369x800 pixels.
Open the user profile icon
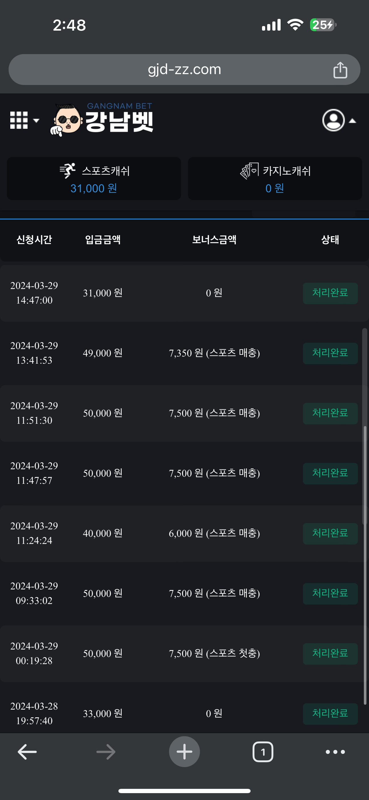[x=333, y=120]
